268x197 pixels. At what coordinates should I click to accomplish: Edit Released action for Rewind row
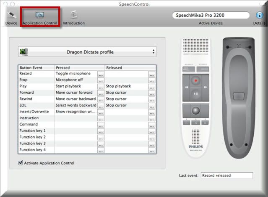tap(151, 99)
